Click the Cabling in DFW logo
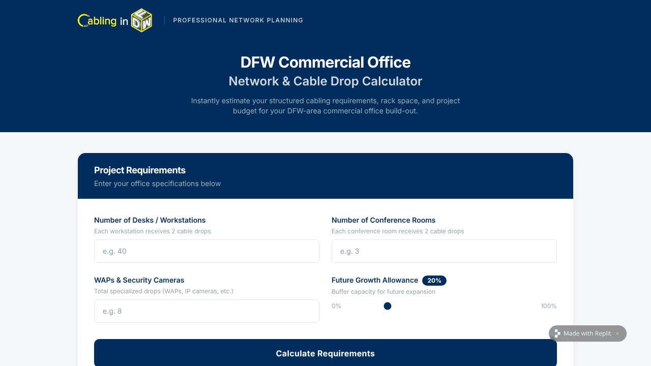 coord(115,20)
